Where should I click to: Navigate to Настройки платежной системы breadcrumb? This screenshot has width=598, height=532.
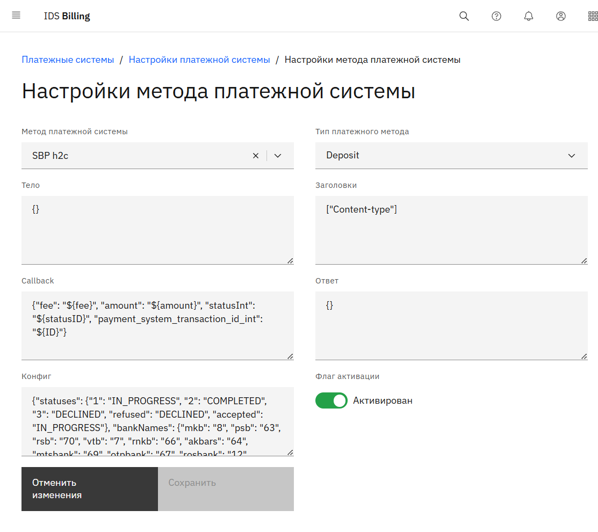coord(199,60)
